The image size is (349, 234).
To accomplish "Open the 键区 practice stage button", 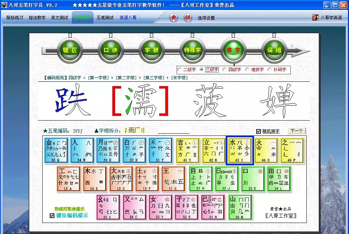I will pyautogui.click(x=70, y=50).
